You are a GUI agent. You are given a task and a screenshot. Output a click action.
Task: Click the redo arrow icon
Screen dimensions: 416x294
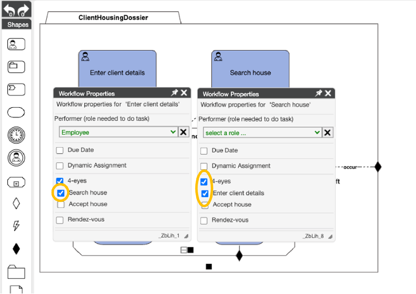point(24,10)
